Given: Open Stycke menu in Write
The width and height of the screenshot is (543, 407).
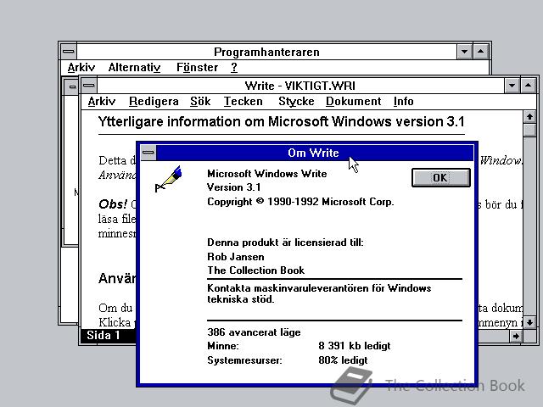Looking at the screenshot, I should (x=296, y=102).
